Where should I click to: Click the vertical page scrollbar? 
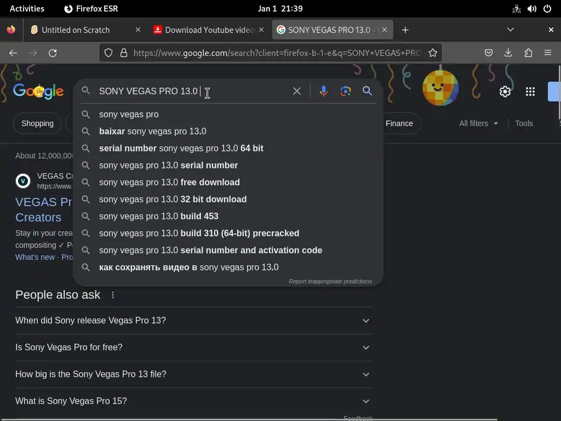pos(559,92)
